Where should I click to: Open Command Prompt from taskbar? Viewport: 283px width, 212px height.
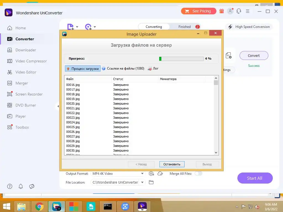[108, 206]
